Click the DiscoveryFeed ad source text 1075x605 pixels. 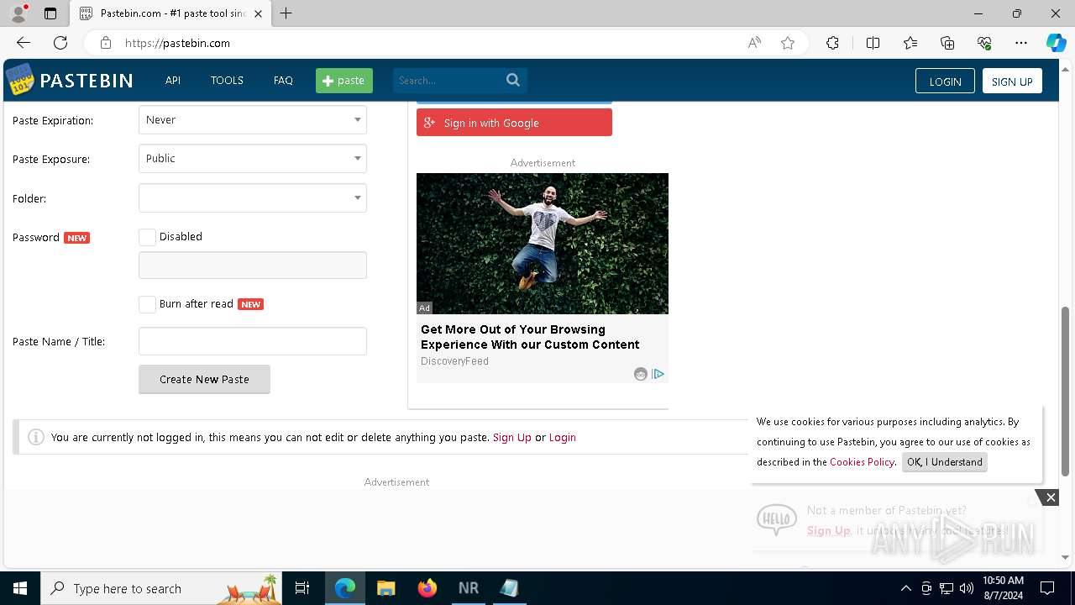tap(454, 361)
